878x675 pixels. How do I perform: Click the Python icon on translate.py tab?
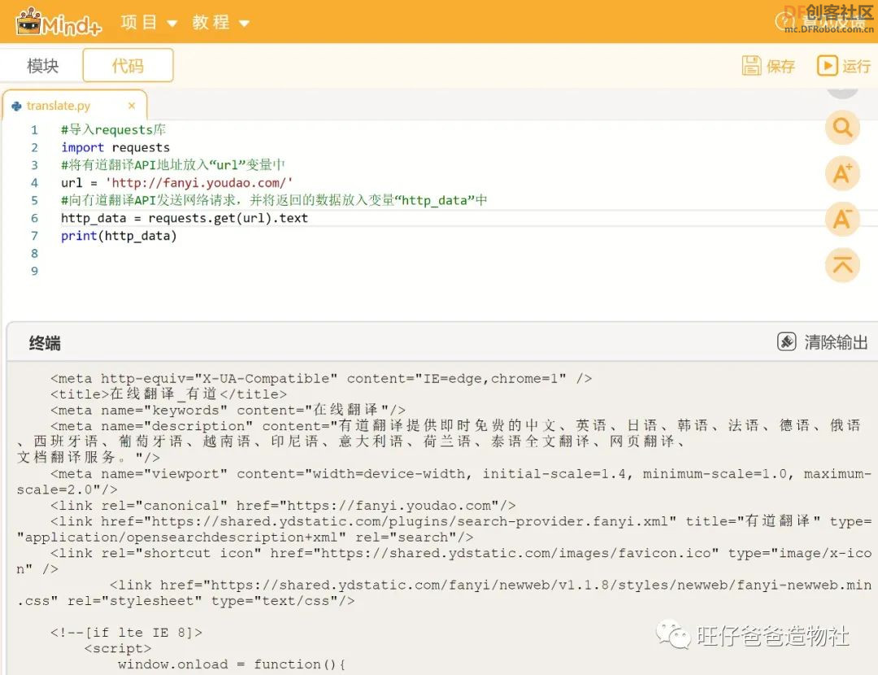click(x=17, y=106)
